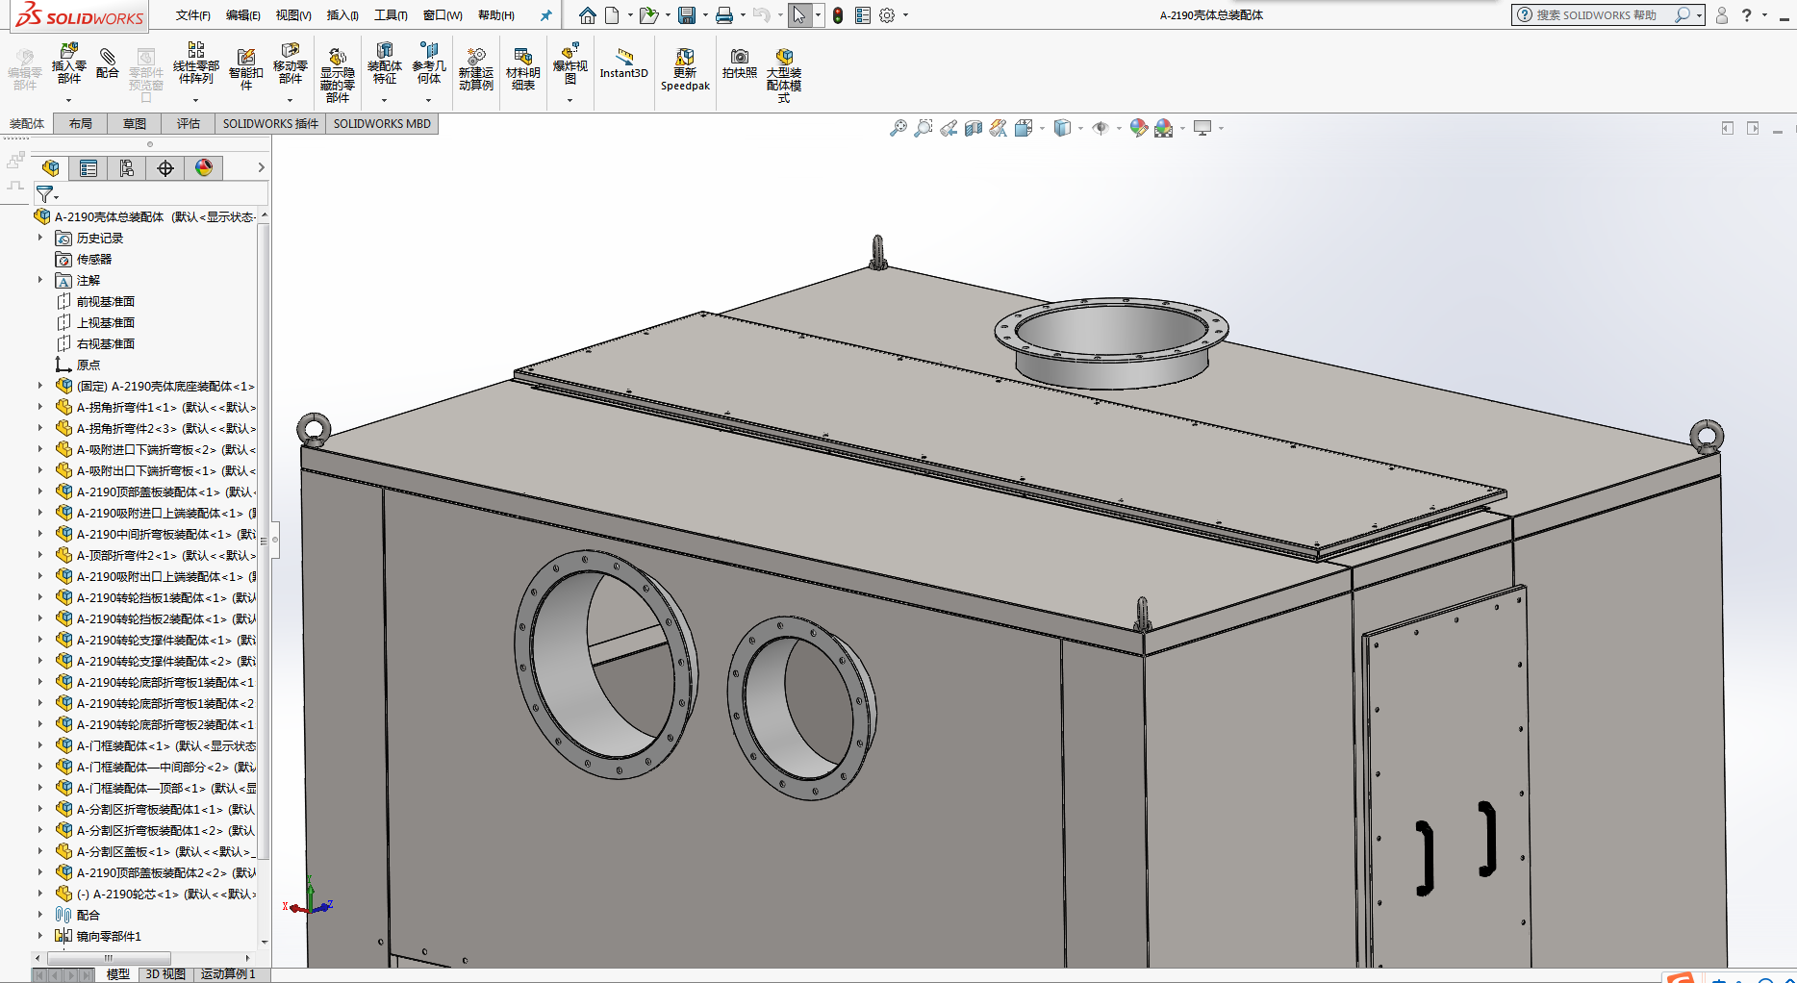Open the View Orientation dropdown in the viewport toolbar
The image size is (1797, 983).
tap(1042, 128)
